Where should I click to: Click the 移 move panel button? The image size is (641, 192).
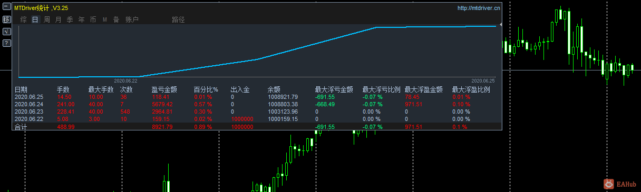click(6, 19)
